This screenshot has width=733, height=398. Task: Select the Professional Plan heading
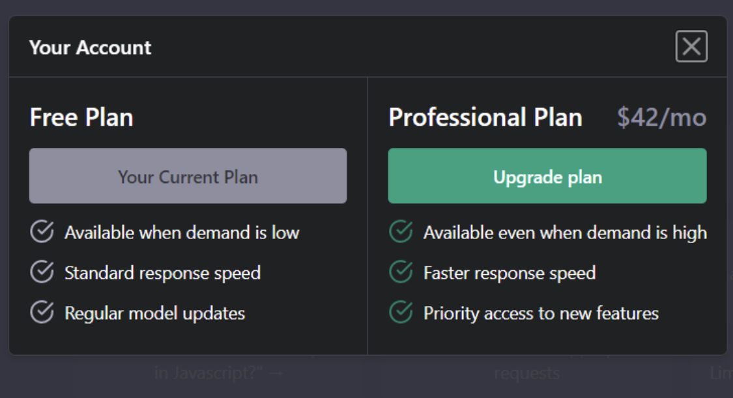pos(485,117)
